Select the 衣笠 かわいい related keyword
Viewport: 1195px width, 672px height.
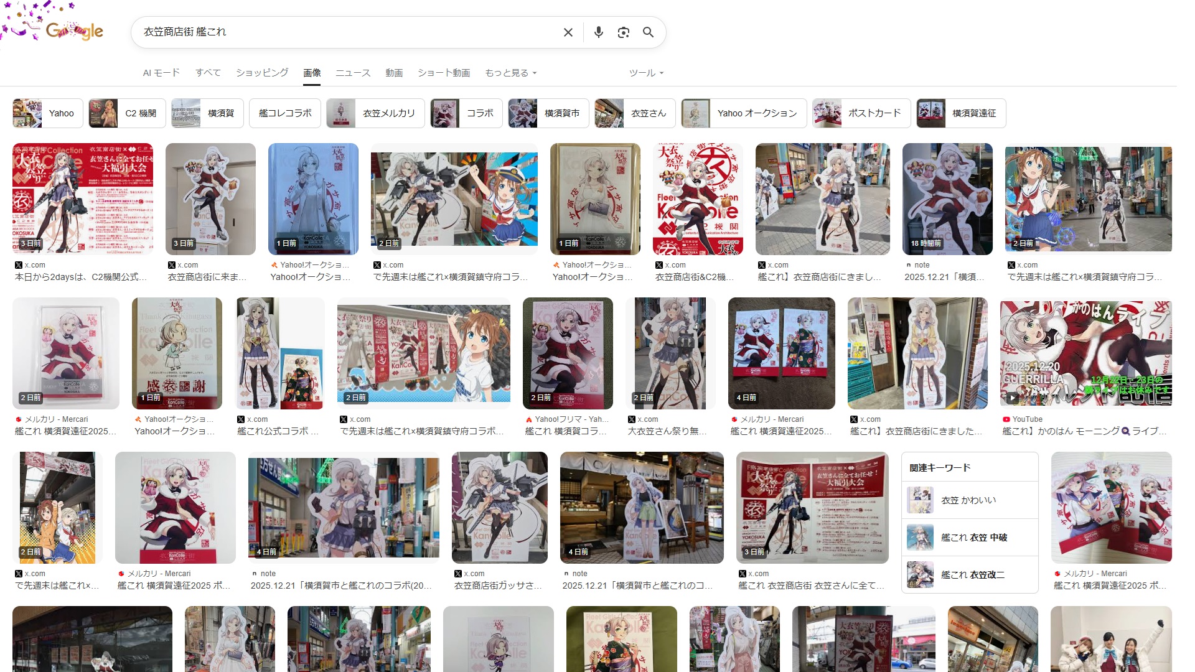coord(969,500)
